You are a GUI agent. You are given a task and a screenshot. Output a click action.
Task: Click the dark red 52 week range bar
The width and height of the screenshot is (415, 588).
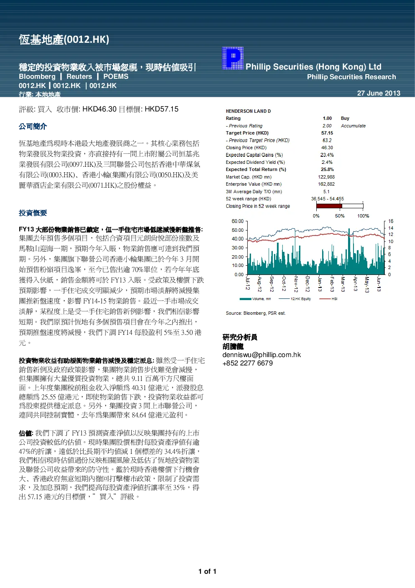[329, 206]
